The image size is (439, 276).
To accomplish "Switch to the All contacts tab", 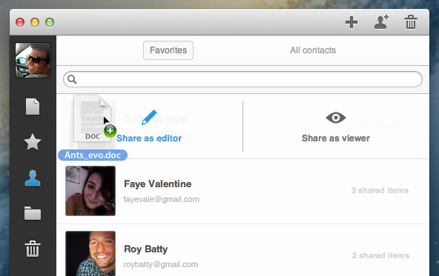I will coord(313,50).
